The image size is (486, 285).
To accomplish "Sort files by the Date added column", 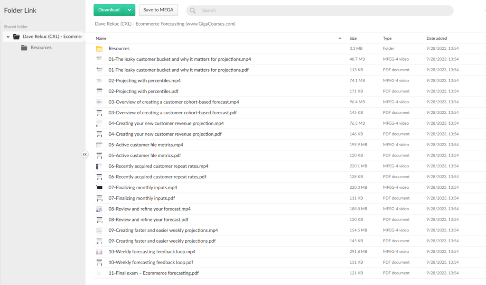I will coord(436,38).
